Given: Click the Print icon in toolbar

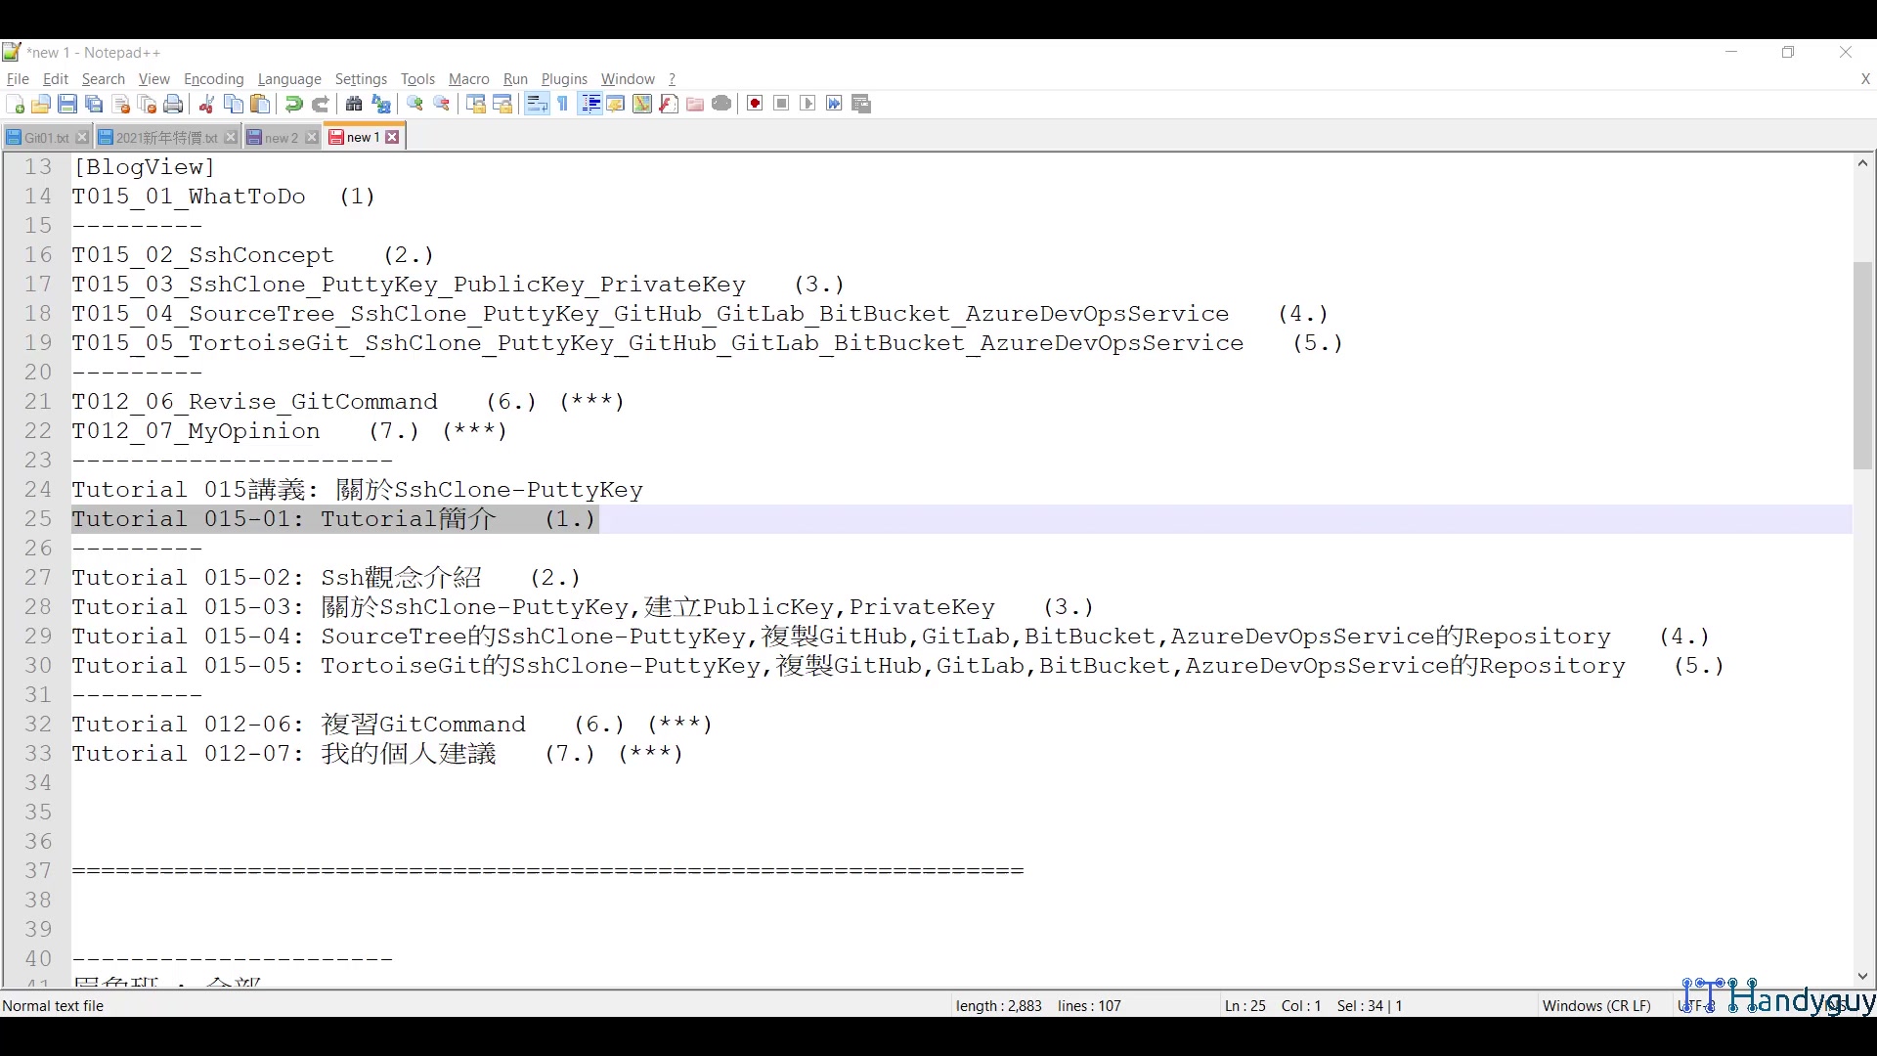Looking at the screenshot, I should [x=173, y=105].
